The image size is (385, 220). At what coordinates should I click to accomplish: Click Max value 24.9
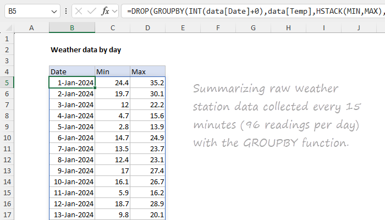click(147, 137)
